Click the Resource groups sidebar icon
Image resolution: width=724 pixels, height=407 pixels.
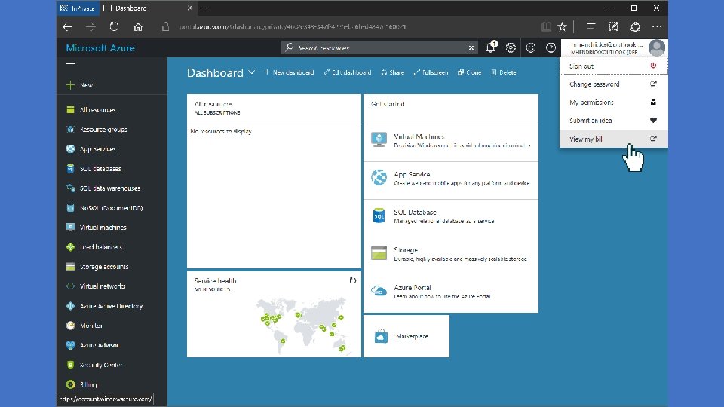coord(70,129)
